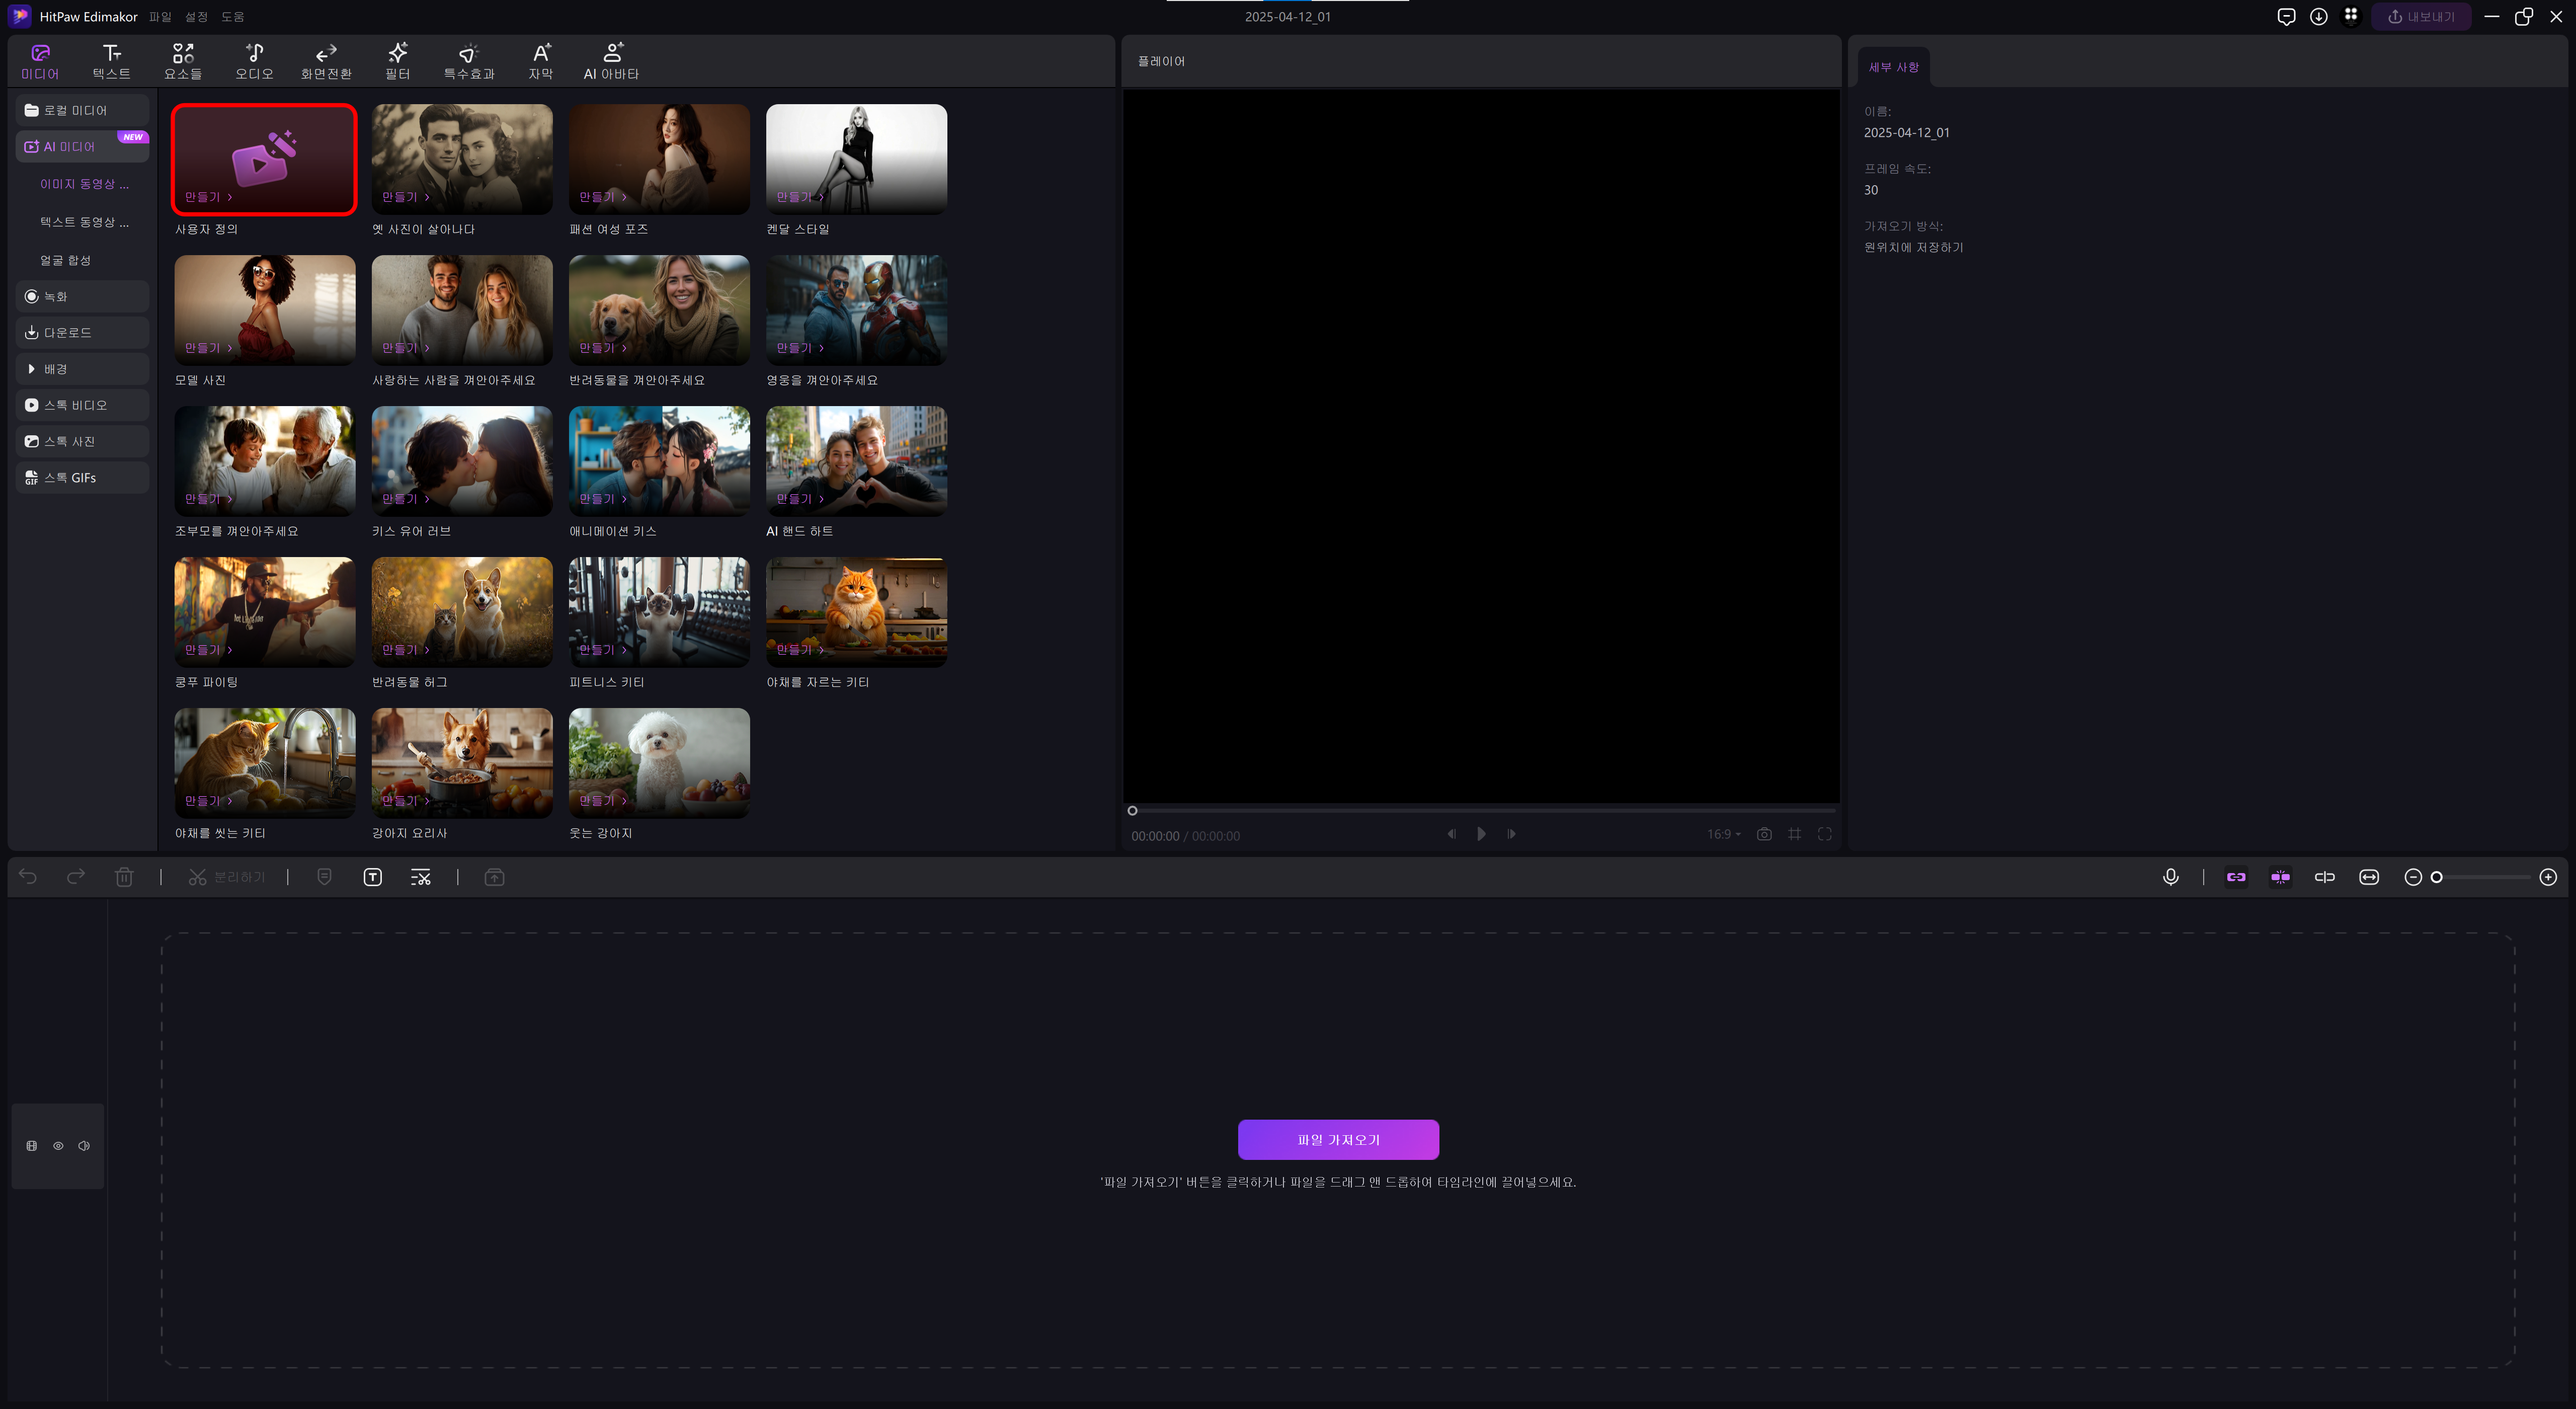Click the trash delete icon
2576x1409 pixels.
point(124,877)
